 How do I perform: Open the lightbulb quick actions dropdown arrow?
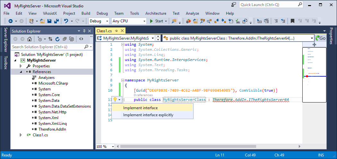coord(120,100)
